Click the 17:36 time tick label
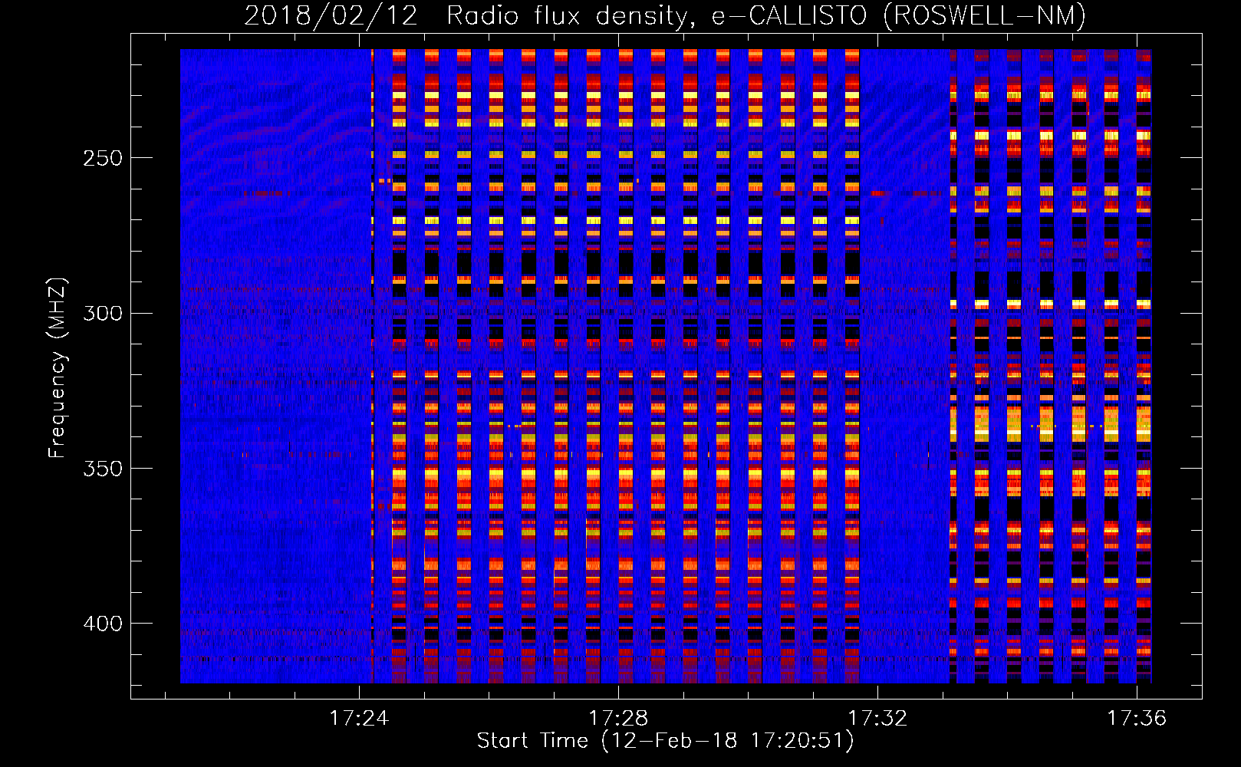This screenshot has height=767, width=1241. point(1137,718)
